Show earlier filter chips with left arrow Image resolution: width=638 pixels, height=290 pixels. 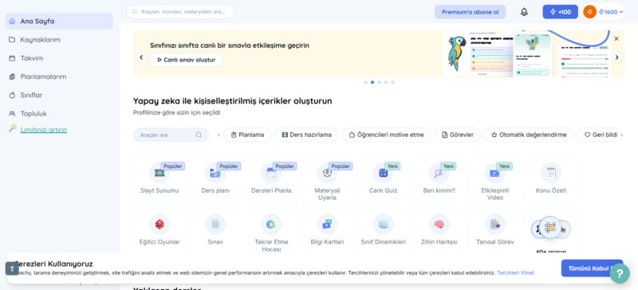pos(219,135)
